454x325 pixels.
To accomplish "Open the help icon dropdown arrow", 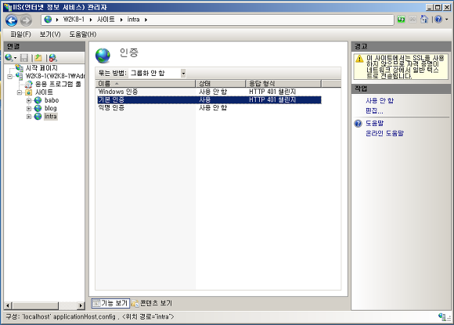I will (447, 20).
